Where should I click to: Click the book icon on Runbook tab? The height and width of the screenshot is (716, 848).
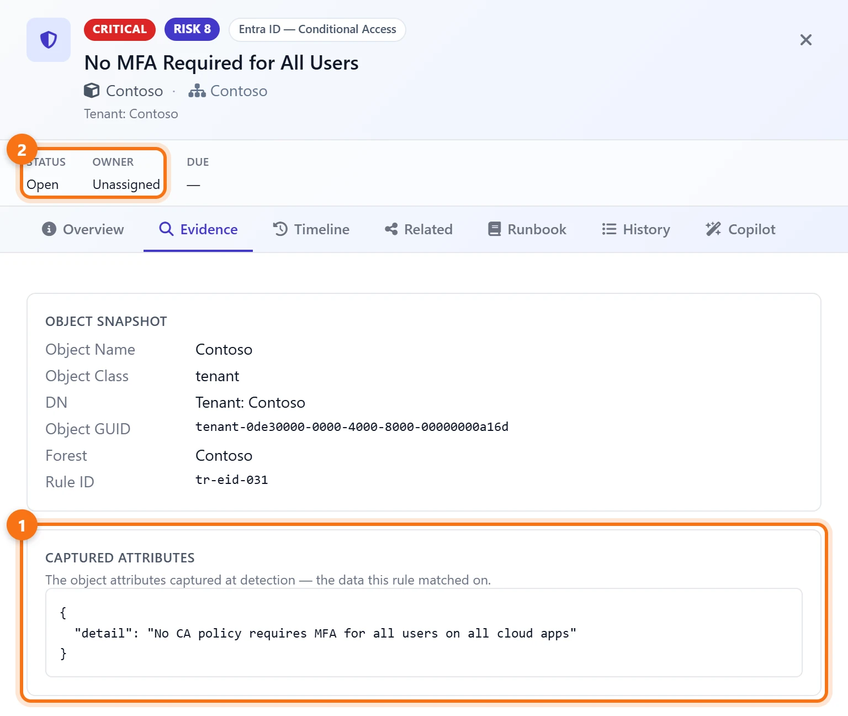pos(495,229)
